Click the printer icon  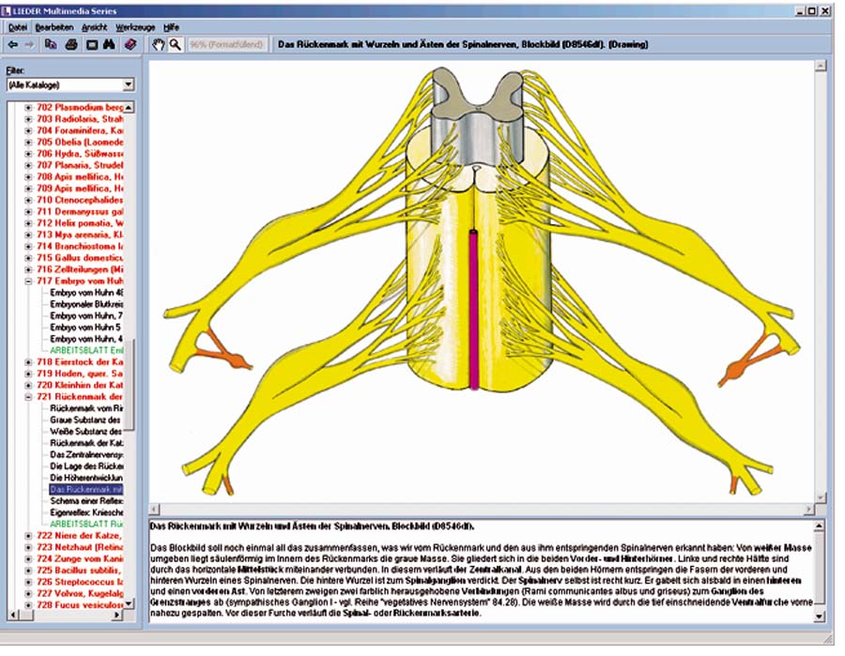(x=71, y=45)
